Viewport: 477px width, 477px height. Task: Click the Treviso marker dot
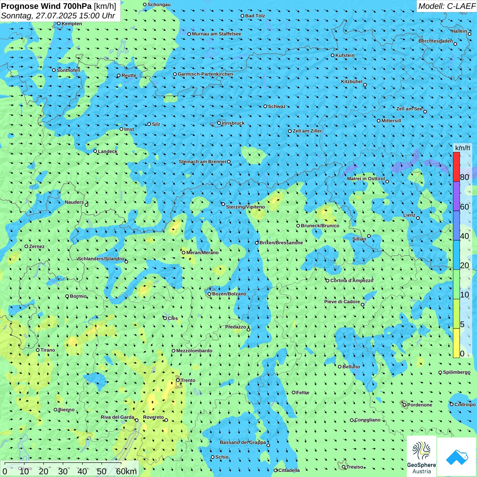(x=344, y=467)
